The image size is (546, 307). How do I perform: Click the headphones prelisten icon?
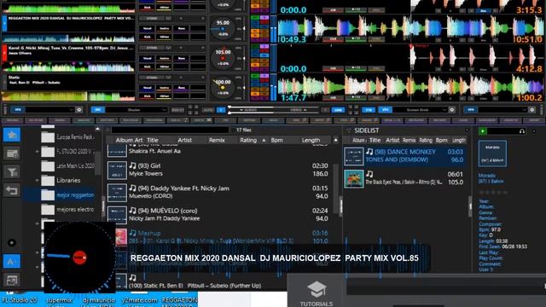click(x=521, y=131)
